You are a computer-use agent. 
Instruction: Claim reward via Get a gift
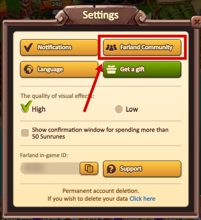click(142, 69)
